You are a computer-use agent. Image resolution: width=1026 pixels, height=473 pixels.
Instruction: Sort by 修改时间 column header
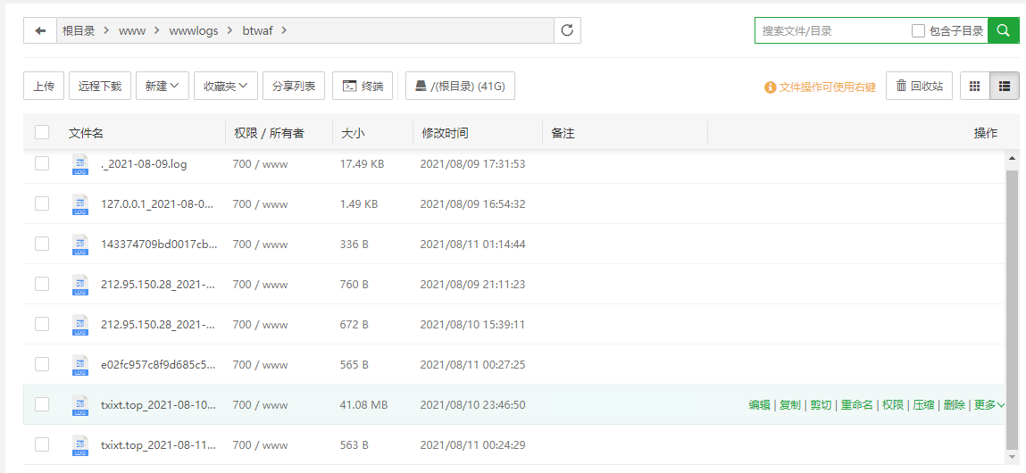(x=445, y=133)
